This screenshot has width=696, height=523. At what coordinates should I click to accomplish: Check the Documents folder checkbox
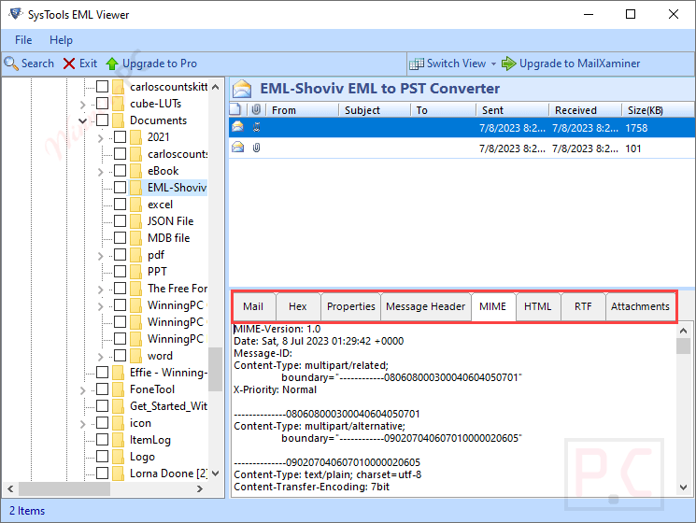(103, 120)
